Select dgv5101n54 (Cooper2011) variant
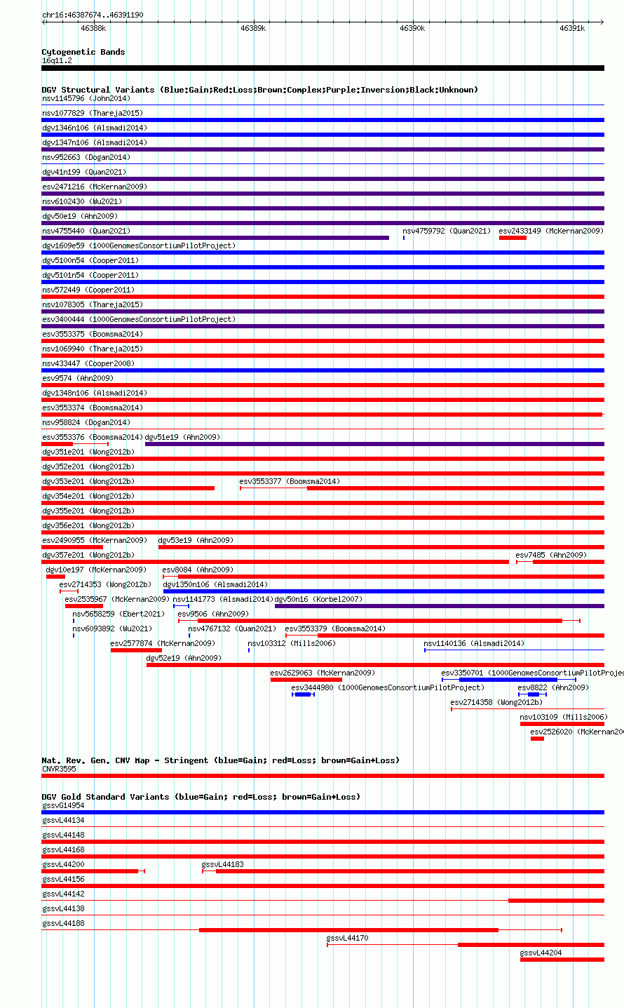The width and height of the screenshot is (624, 1008). coord(323,282)
